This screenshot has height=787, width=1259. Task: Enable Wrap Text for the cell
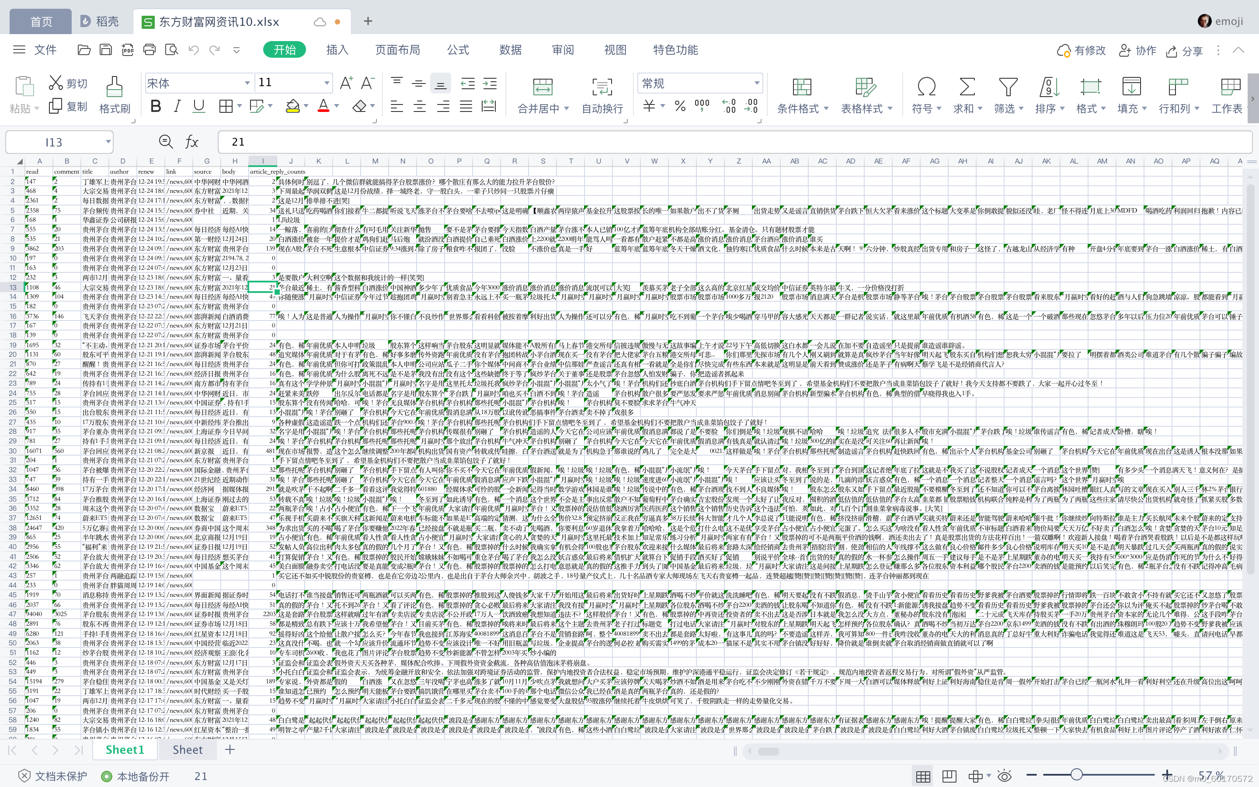click(x=602, y=87)
